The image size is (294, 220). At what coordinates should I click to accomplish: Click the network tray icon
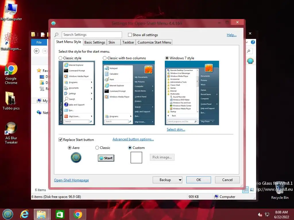click(267, 215)
